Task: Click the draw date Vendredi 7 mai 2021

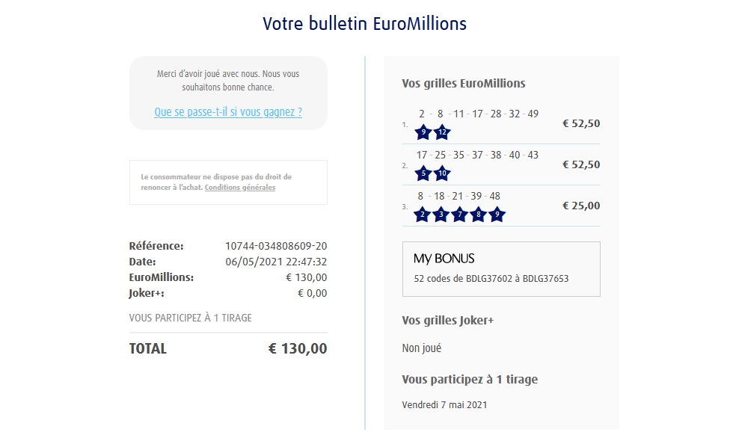Action: coord(444,405)
